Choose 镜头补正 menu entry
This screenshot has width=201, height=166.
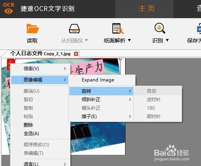point(101,108)
